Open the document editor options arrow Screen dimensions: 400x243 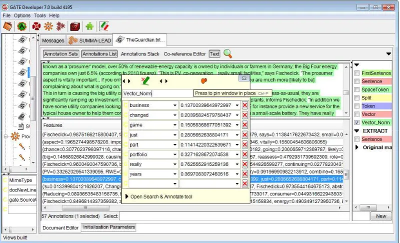coord(389,54)
